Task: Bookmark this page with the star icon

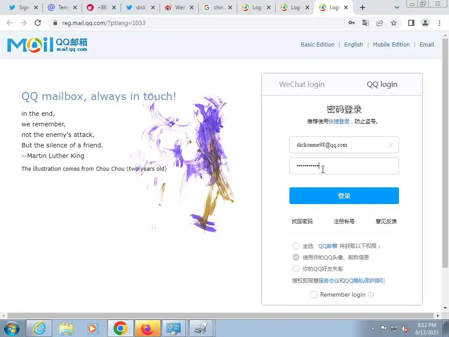Action: (394, 23)
